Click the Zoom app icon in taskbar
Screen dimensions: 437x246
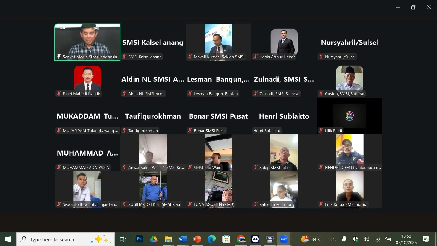[284, 239]
